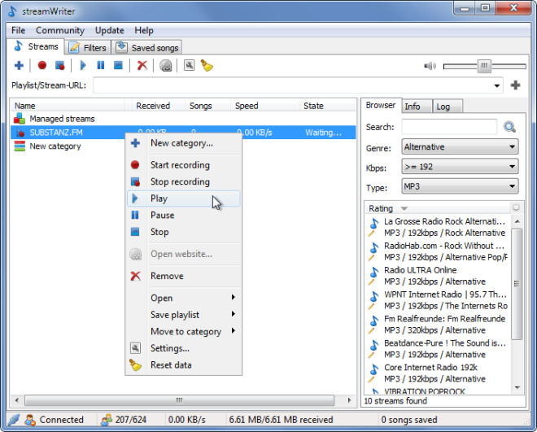
Task: Switch to the Log tab
Action: point(447,107)
